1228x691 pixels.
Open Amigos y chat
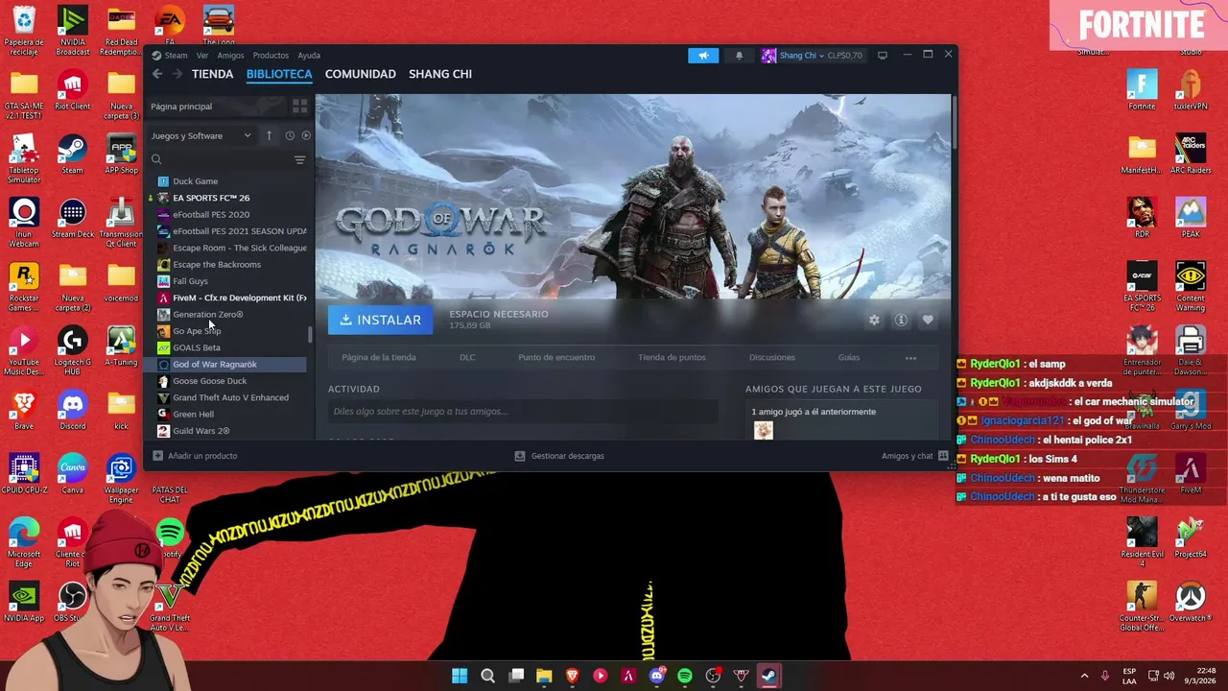point(915,456)
